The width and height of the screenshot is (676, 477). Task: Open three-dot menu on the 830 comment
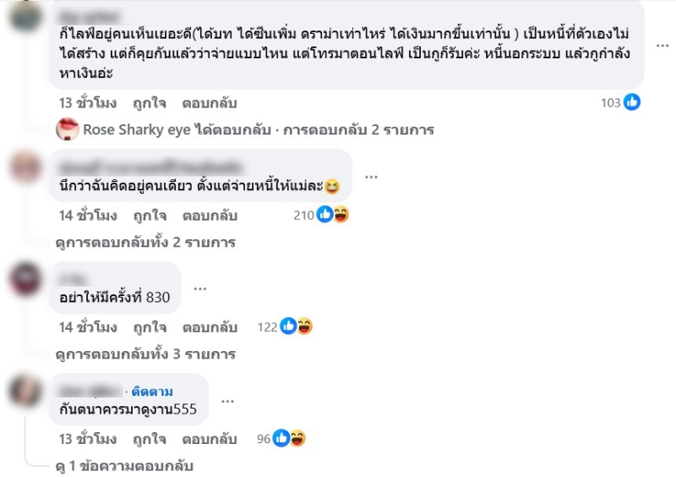click(x=200, y=288)
